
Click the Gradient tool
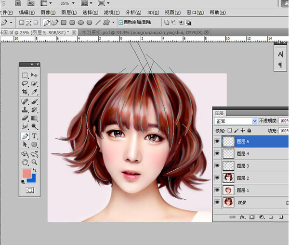pyautogui.click(x=35, y=118)
